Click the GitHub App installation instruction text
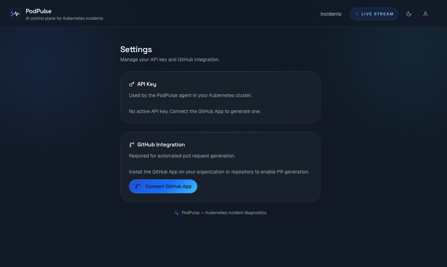447x267 pixels. tap(219, 172)
